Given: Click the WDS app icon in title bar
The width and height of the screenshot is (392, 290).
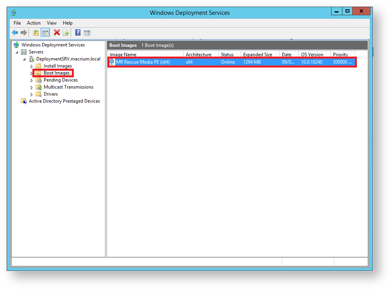Looking at the screenshot, I should [x=14, y=12].
